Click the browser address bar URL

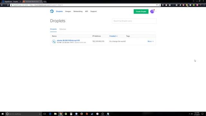[46, 5]
